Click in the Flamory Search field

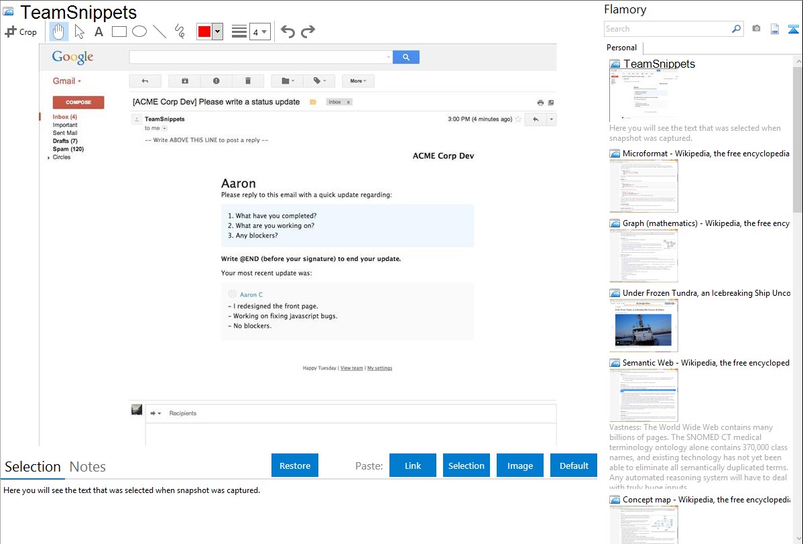tap(667, 29)
